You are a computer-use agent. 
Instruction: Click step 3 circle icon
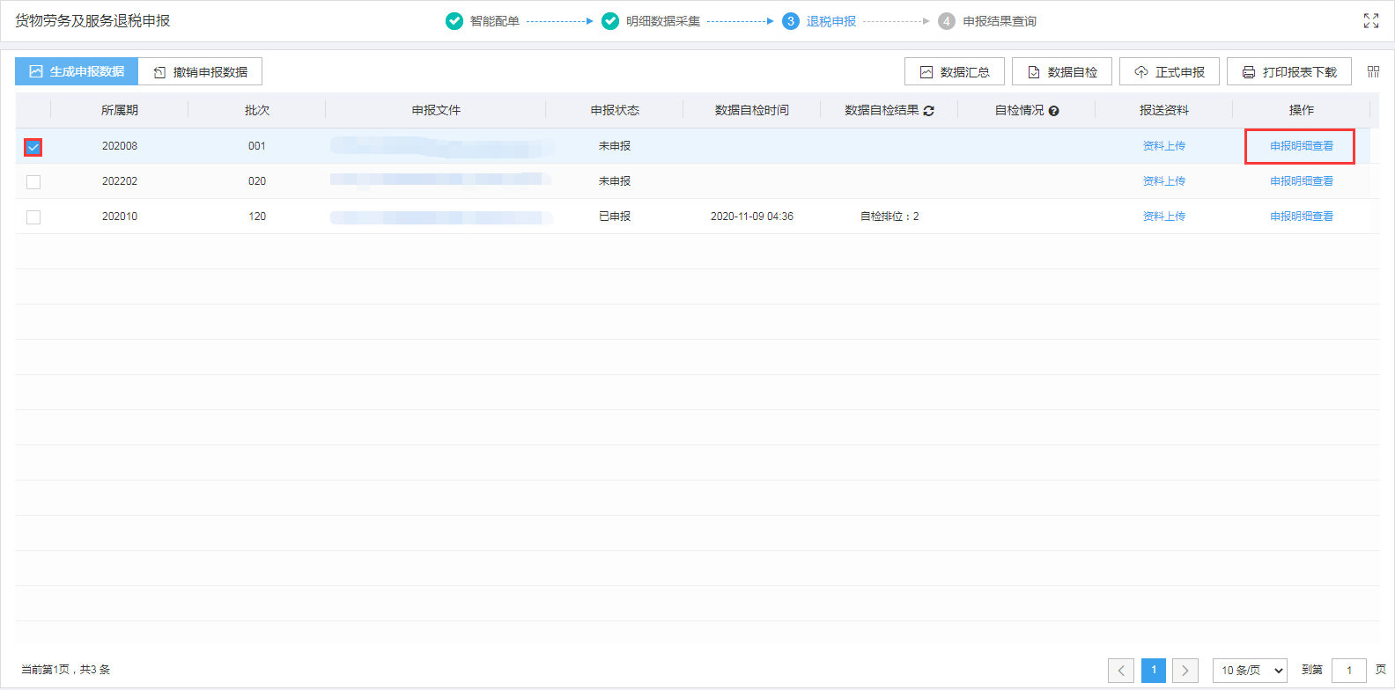(791, 21)
